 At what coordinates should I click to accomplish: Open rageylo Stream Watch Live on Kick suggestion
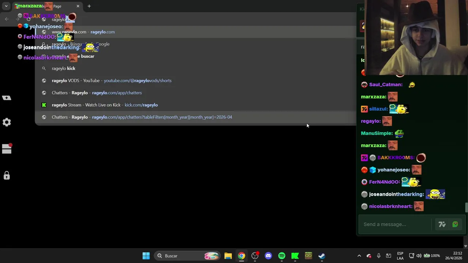coord(195,105)
